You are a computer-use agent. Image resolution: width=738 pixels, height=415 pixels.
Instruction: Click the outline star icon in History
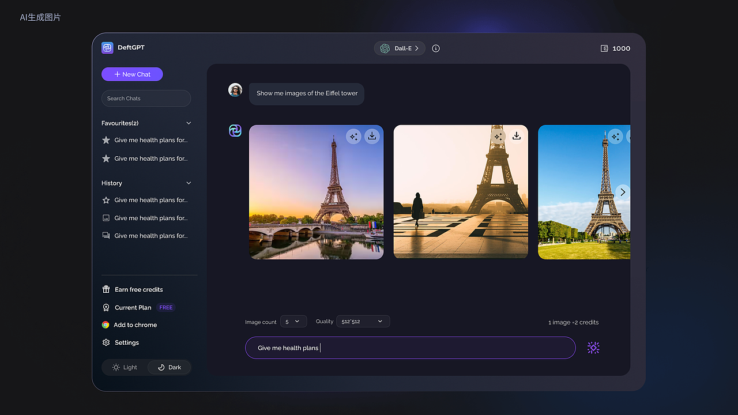[x=106, y=200]
